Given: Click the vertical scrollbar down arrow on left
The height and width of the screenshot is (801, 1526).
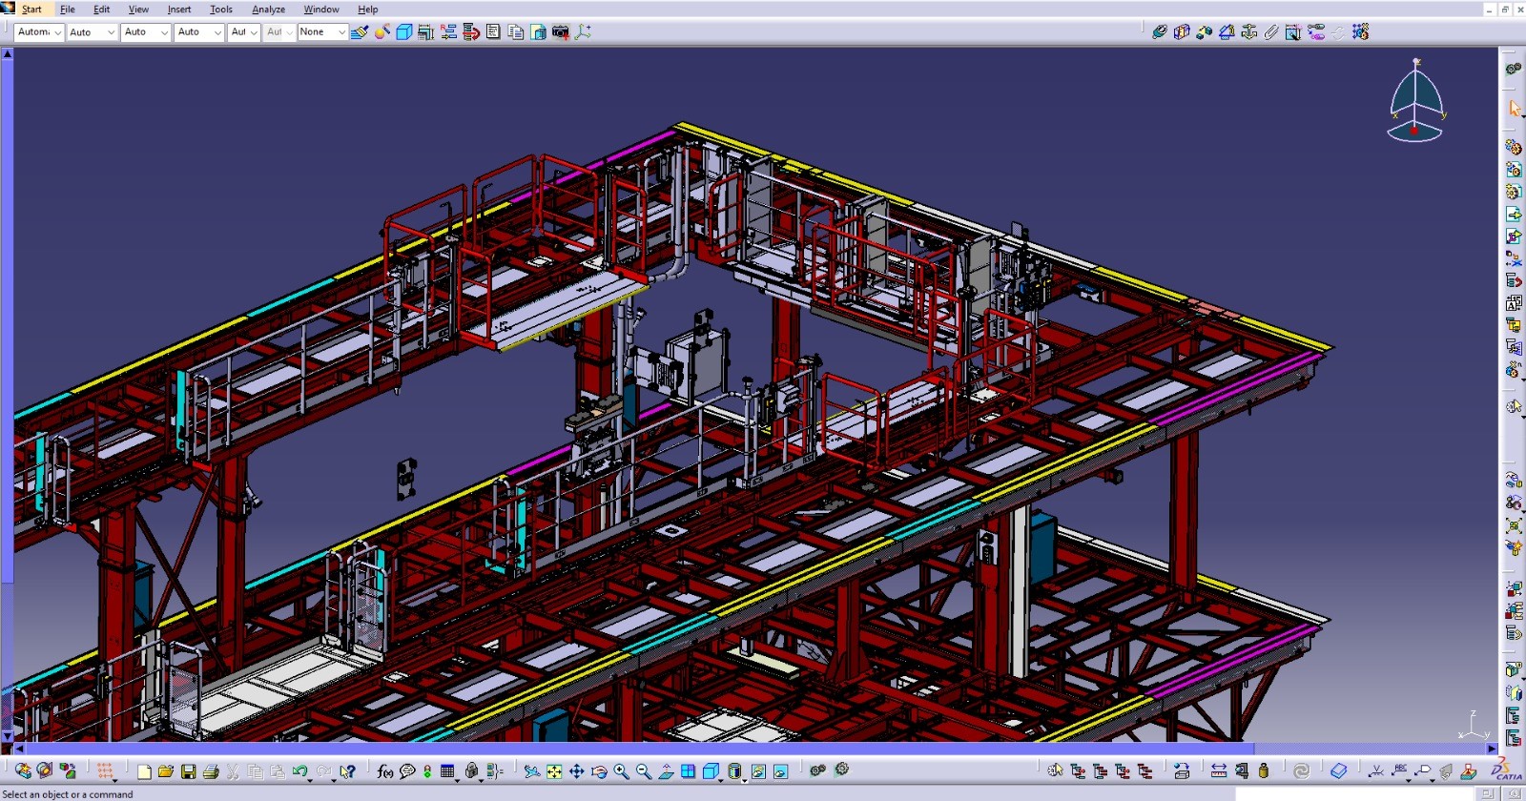Looking at the screenshot, I should click(x=7, y=736).
